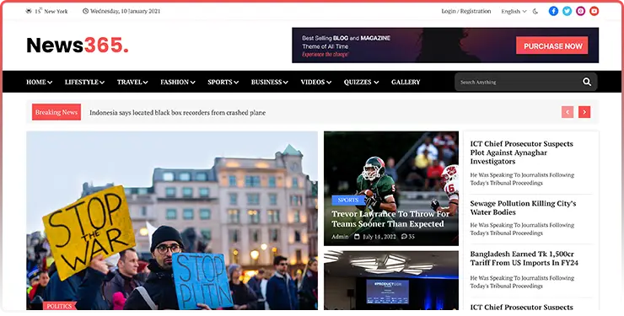
Task: Click the weather icon beside New York
Action: click(29, 11)
